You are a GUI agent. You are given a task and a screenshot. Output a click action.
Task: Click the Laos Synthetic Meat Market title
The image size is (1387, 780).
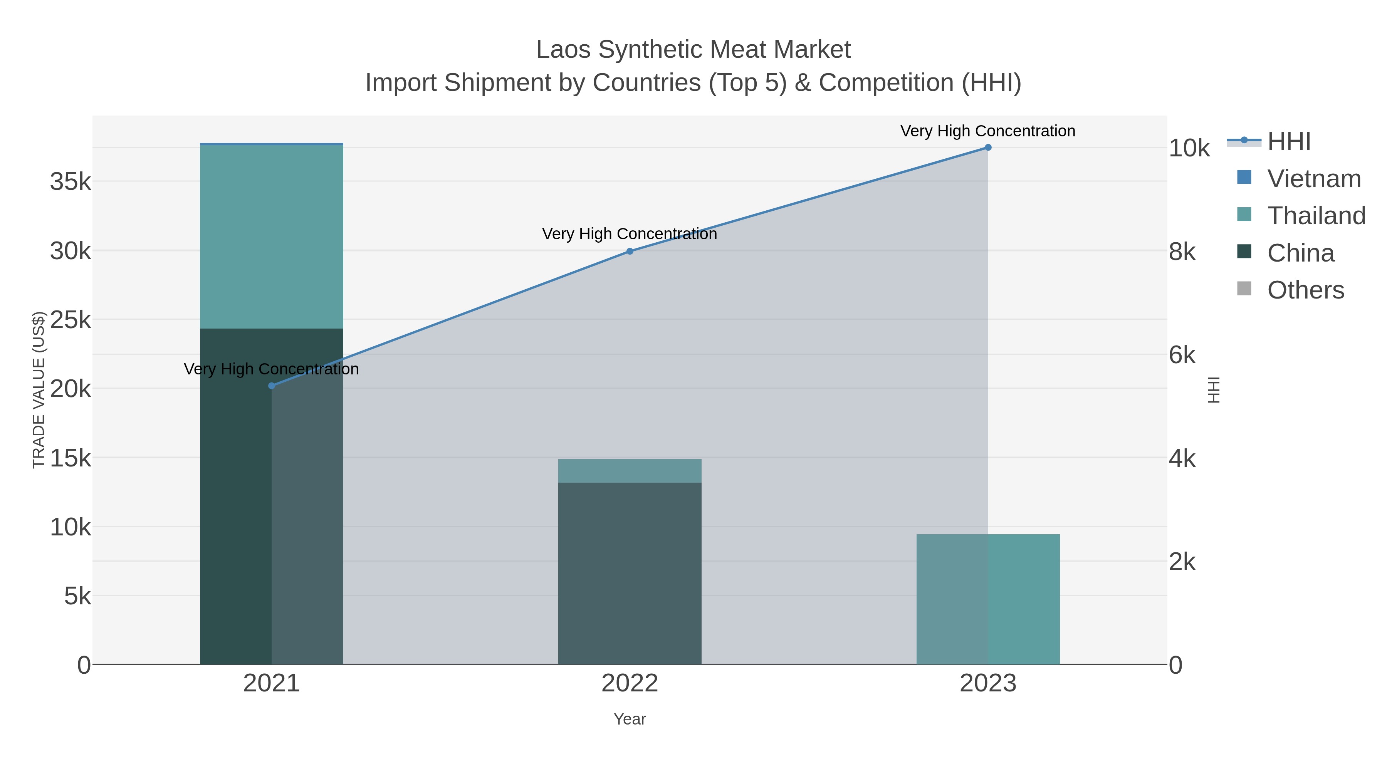693,50
